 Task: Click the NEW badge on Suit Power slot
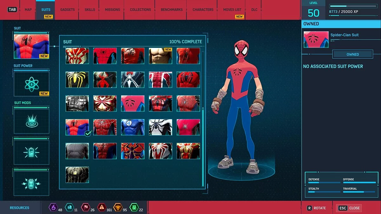point(44,94)
